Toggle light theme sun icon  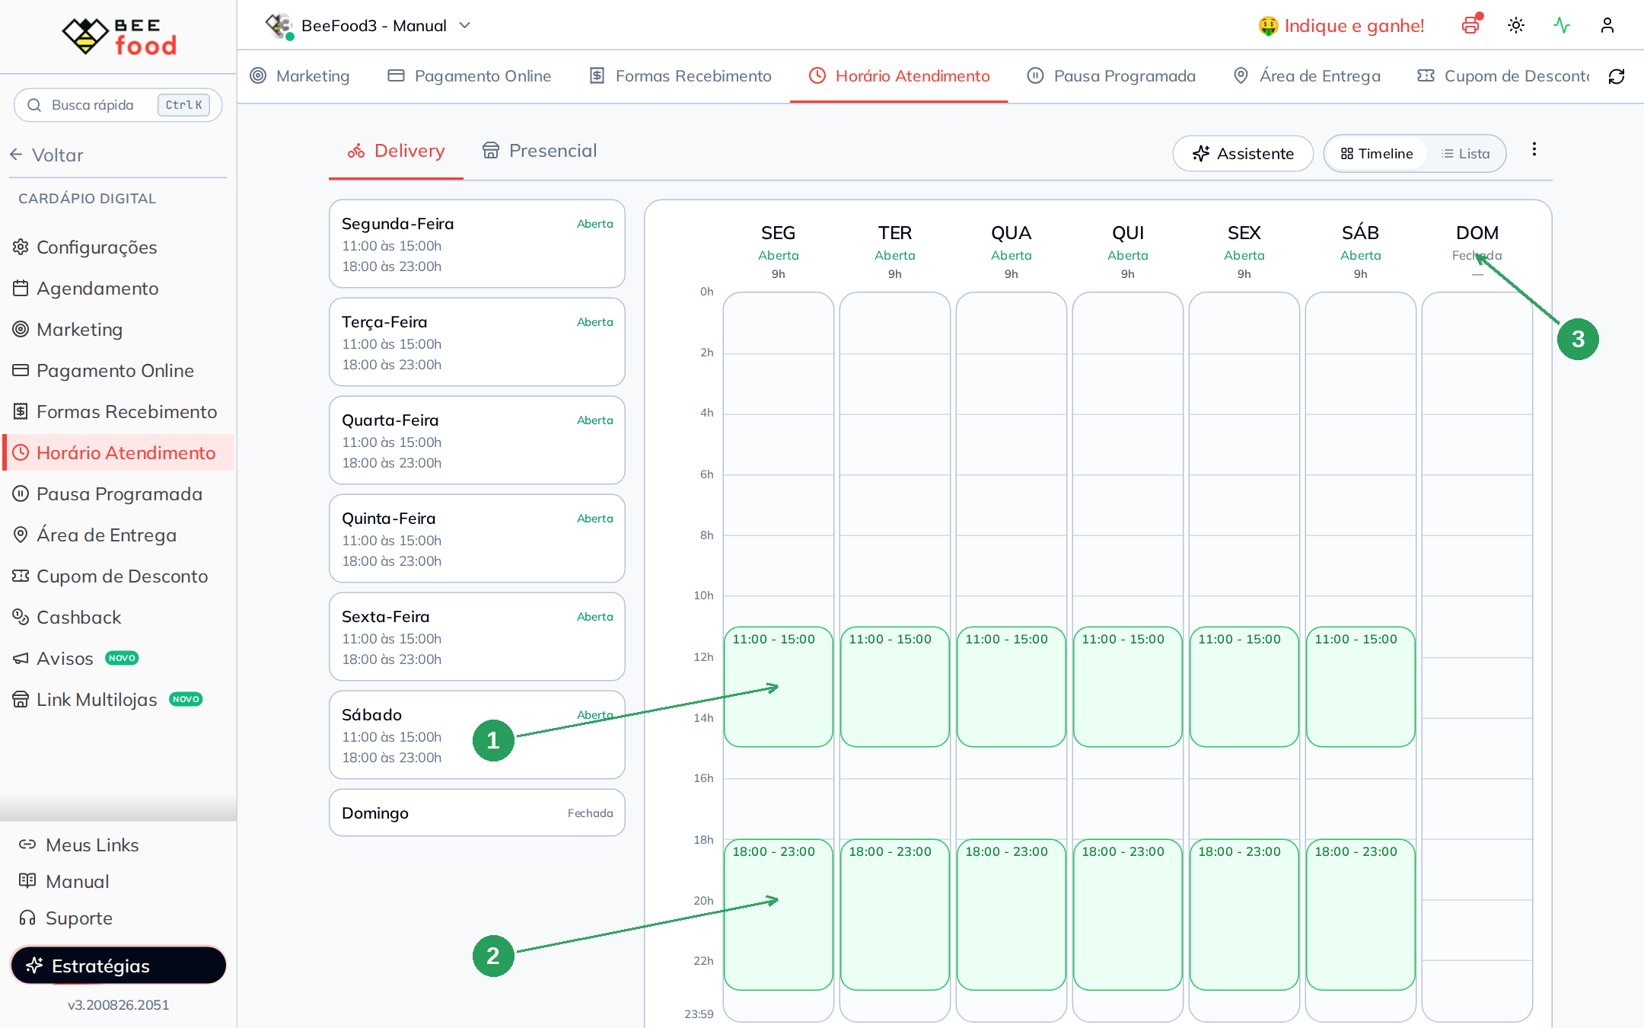coord(1516,25)
